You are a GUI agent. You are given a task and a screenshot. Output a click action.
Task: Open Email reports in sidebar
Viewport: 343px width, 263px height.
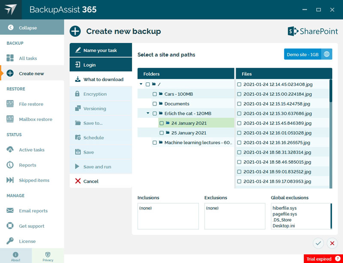tap(33, 211)
